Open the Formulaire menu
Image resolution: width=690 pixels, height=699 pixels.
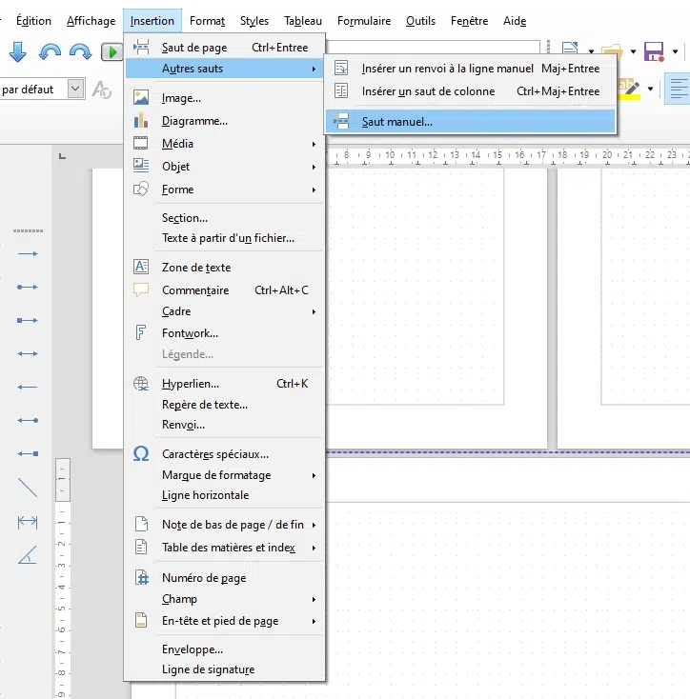click(364, 21)
